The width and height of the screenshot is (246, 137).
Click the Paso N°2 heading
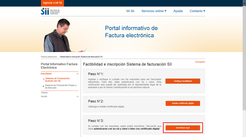(x=96, y=102)
